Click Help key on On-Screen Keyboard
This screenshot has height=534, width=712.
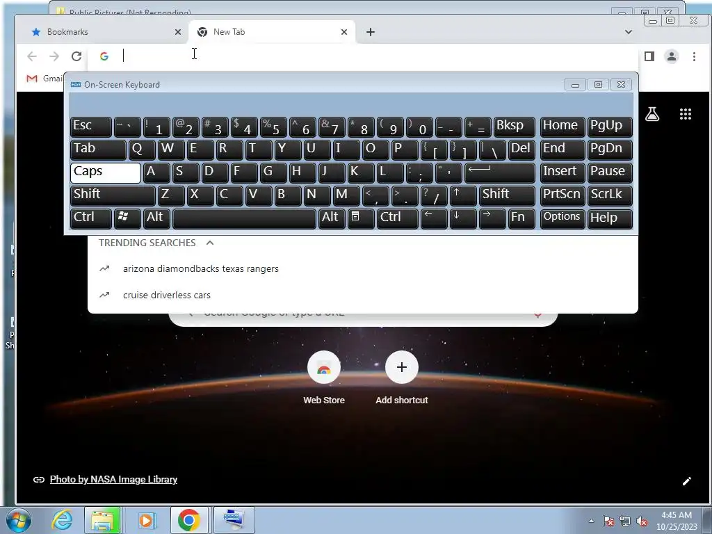(x=610, y=218)
